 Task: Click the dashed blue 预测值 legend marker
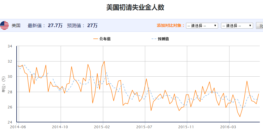(x=154, y=39)
